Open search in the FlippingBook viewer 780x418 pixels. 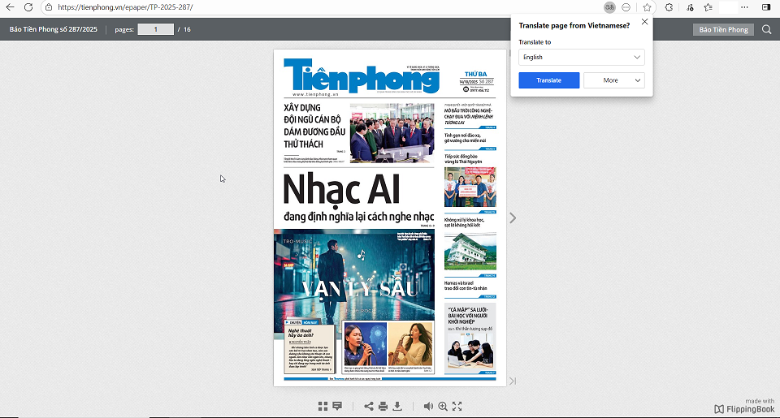[x=766, y=29]
